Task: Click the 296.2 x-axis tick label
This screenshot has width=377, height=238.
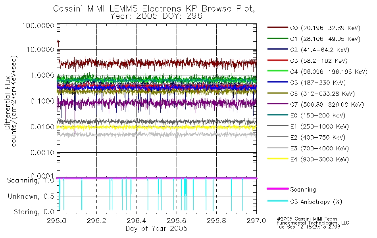Action: (97, 221)
